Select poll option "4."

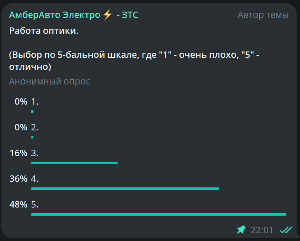point(35,179)
